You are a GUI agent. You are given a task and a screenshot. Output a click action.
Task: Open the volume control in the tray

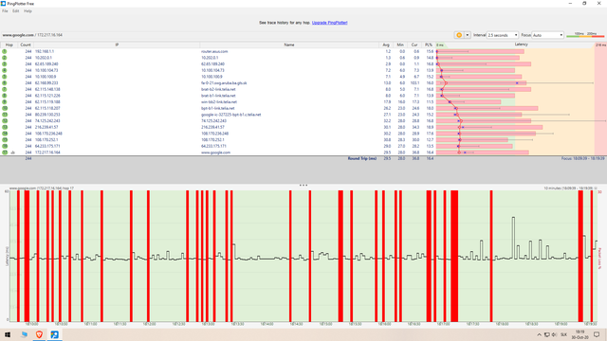click(x=554, y=334)
